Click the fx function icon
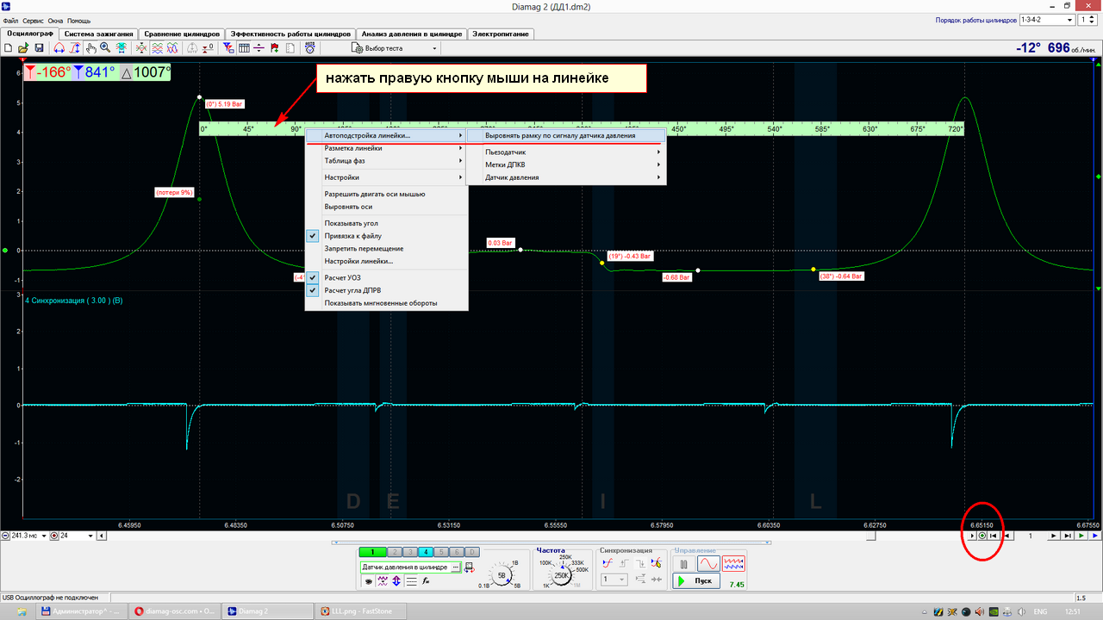 coord(426,581)
